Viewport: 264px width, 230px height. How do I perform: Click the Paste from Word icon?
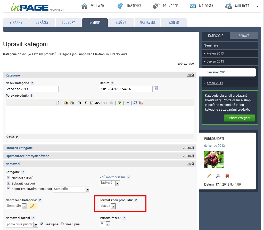click(72, 103)
